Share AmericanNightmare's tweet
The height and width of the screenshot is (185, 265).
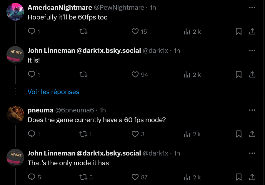click(x=252, y=31)
